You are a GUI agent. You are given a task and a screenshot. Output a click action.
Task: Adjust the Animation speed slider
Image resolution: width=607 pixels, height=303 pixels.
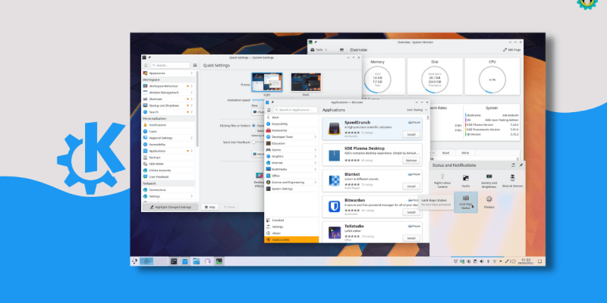click(x=258, y=100)
